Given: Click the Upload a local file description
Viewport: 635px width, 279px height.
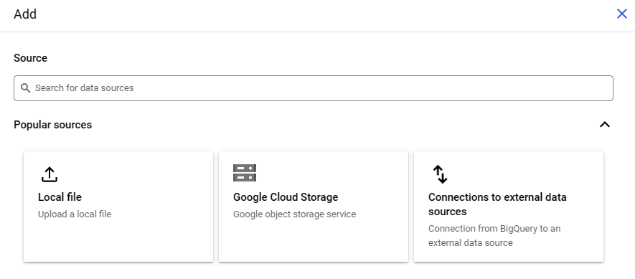Looking at the screenshot, I should pyautogui.click(x=75, y=214).
